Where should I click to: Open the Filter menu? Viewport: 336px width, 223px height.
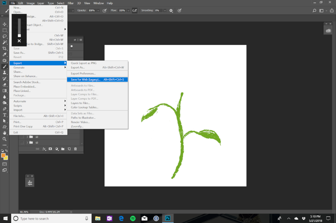point(71,3)
